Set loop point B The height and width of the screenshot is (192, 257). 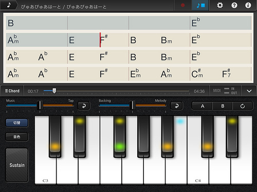223,106
